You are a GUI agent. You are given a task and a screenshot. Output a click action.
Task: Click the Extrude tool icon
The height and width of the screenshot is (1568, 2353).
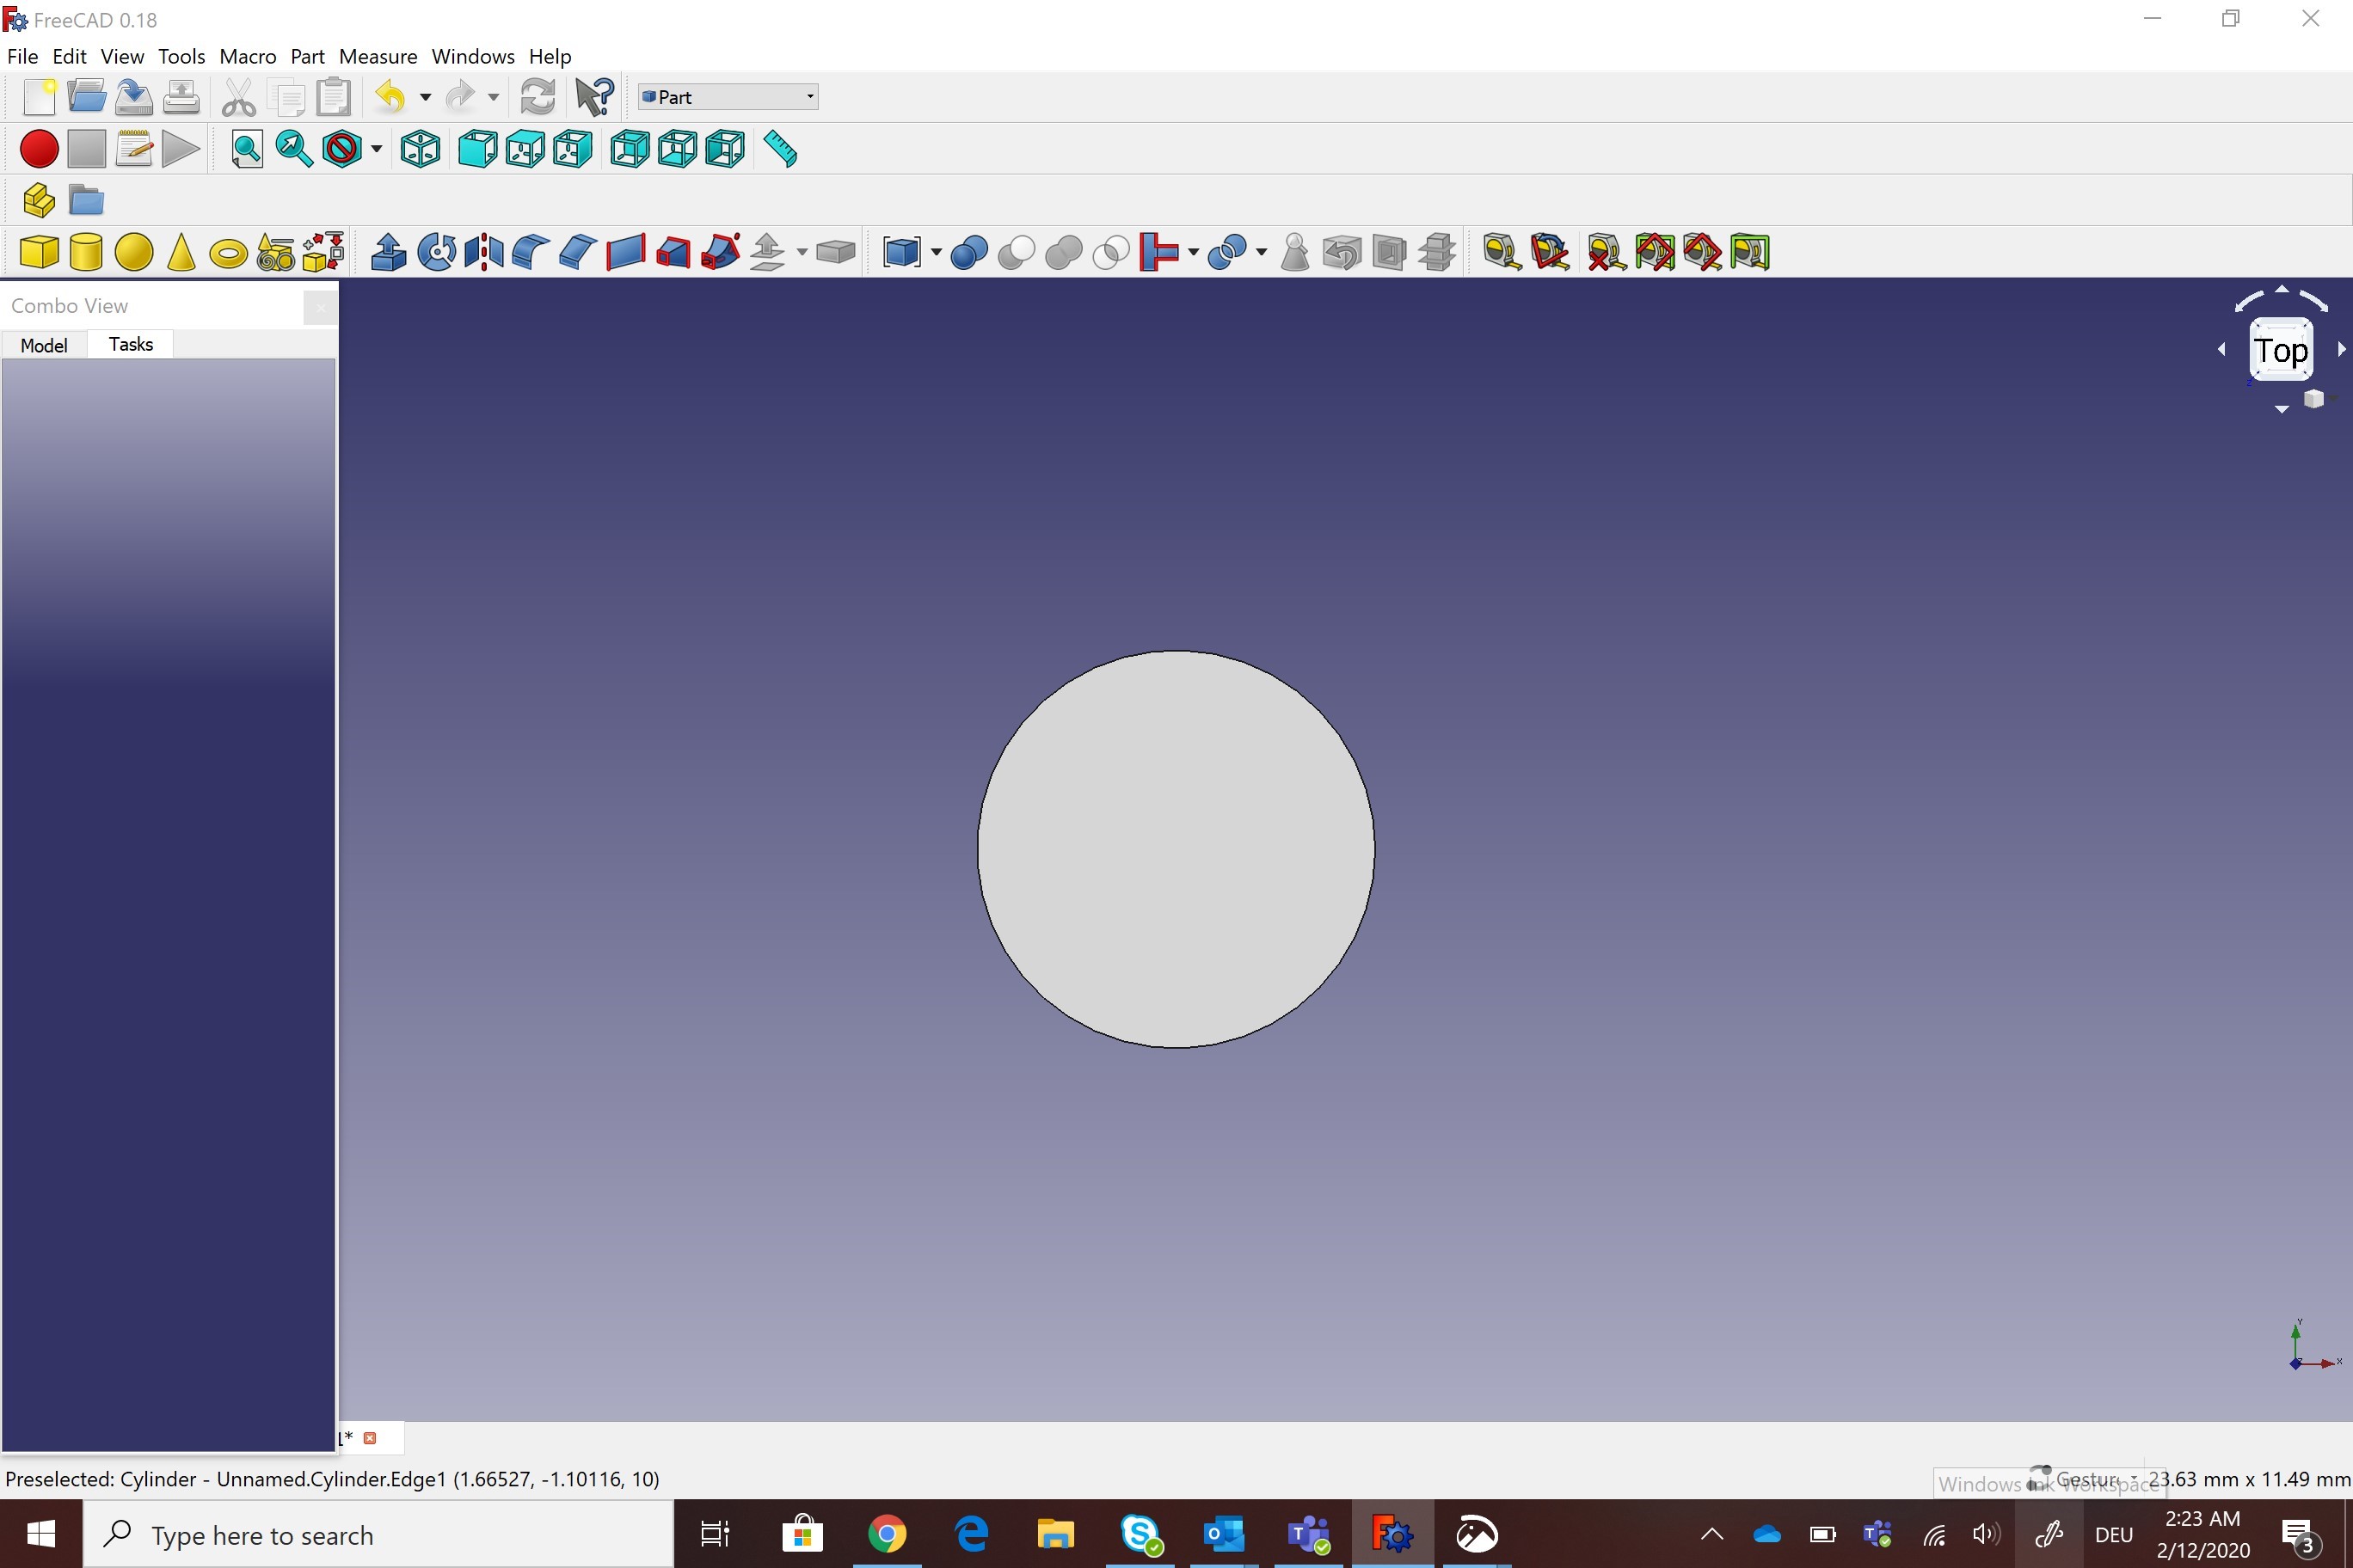(x=388, y=253)
